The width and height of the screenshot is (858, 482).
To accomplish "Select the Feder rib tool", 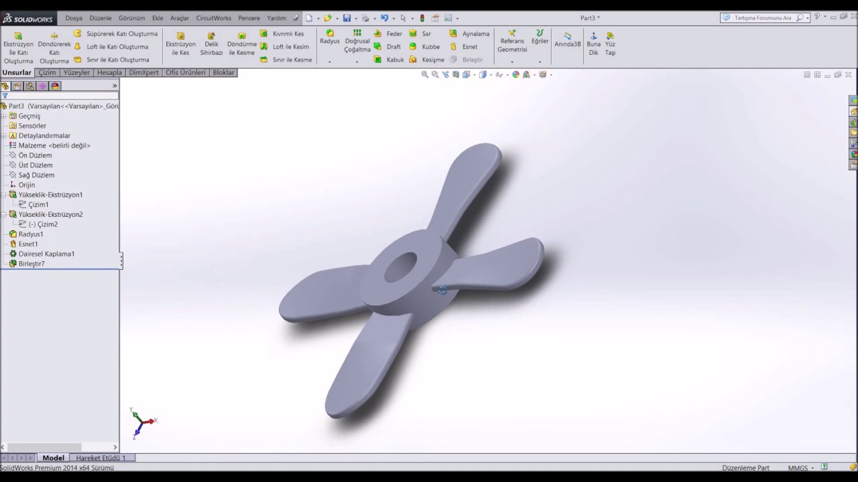I will tap(388, 33).
